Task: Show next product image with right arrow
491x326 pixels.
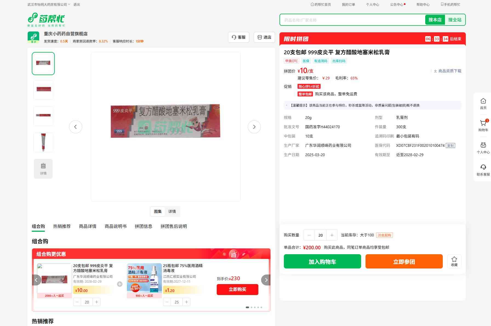Action: click(254, 127)
